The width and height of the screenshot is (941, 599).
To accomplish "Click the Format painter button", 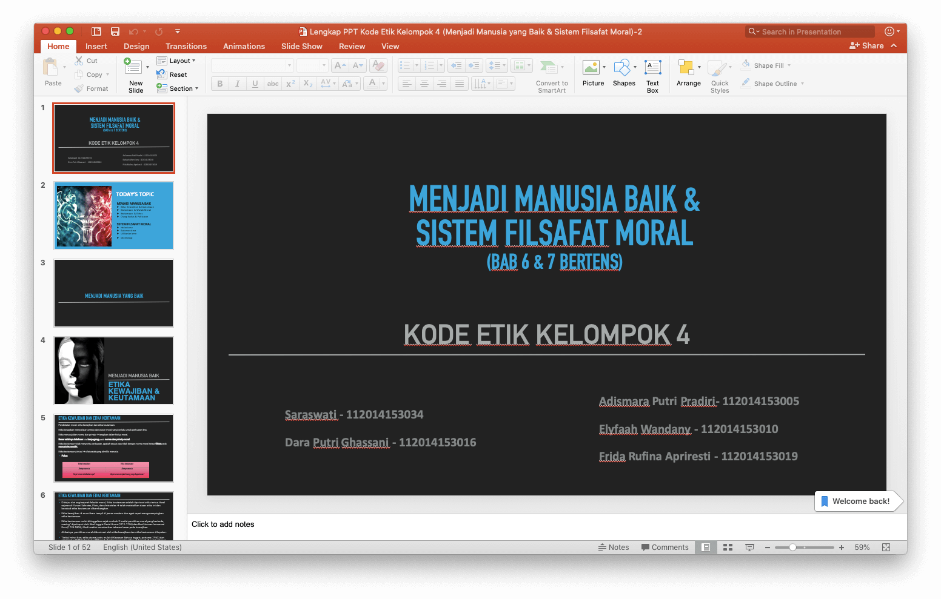I will [92, 88].
